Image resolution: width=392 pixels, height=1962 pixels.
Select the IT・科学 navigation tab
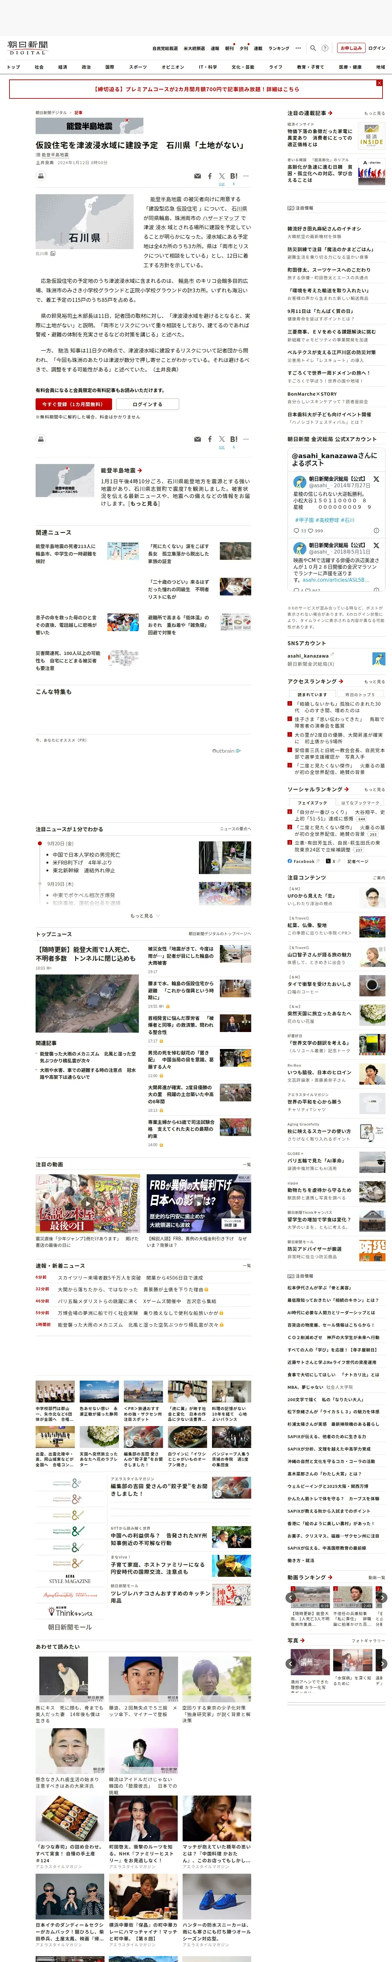tap(208, 67)
